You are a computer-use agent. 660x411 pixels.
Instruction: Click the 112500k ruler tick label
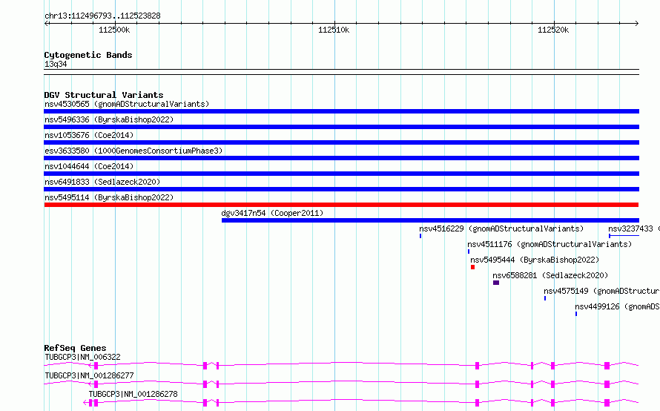pyautogui.click(x=114, y=30)
